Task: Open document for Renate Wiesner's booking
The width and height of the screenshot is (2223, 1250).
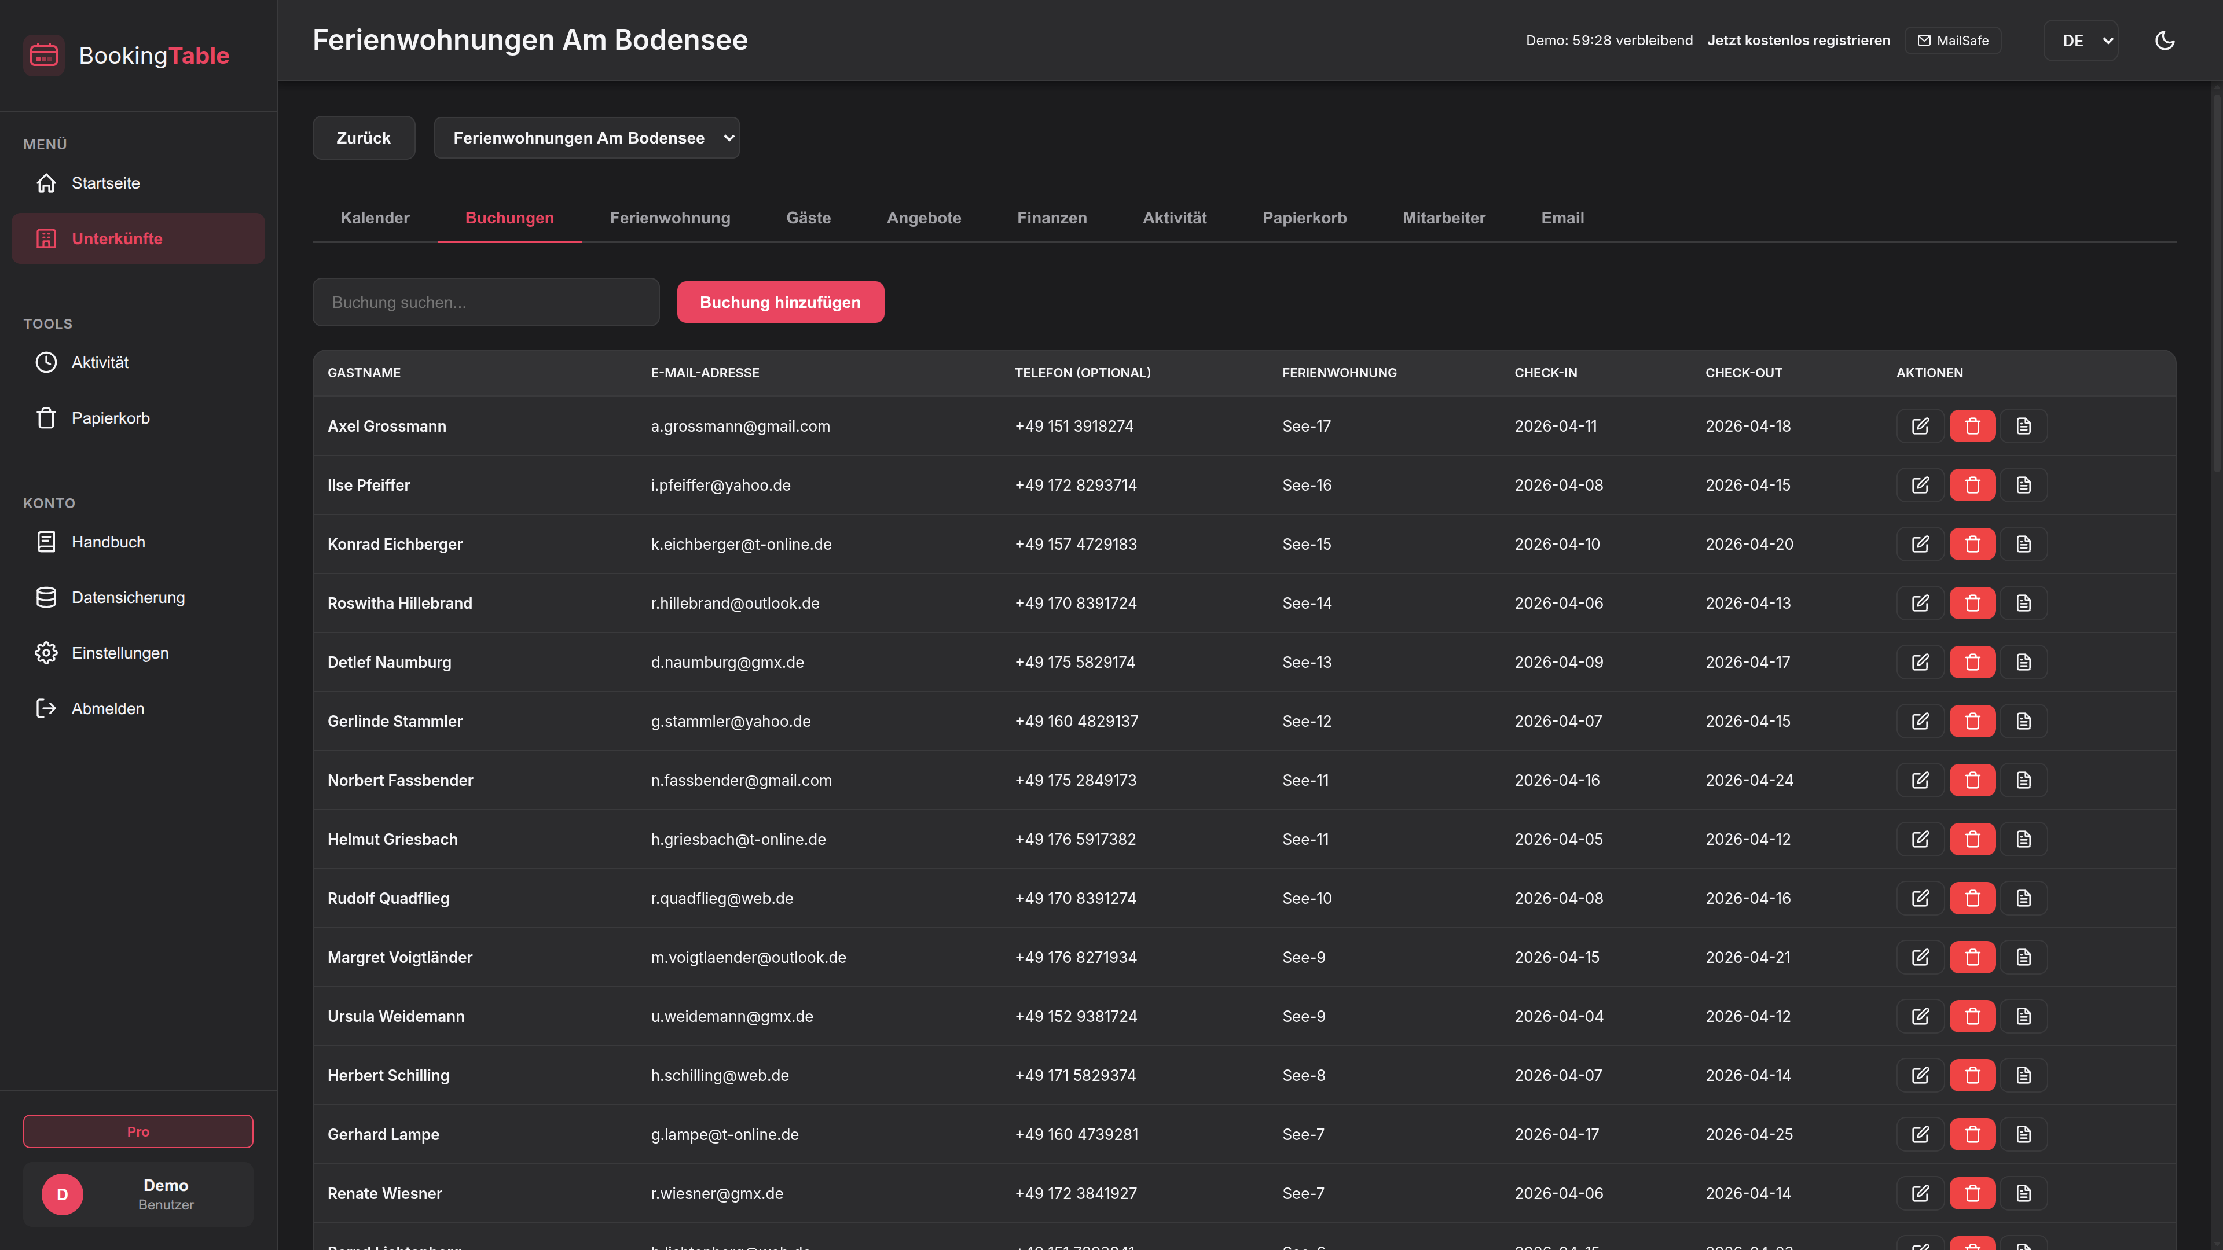Action: point(2024,1194)
